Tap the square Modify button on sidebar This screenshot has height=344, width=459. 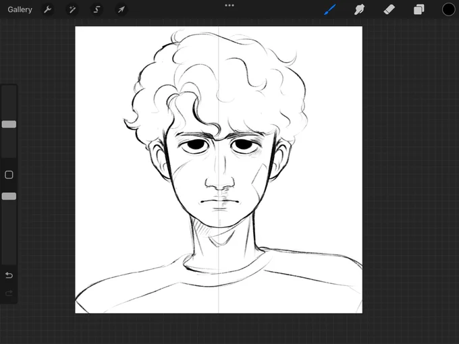click(x=9, y=175)
